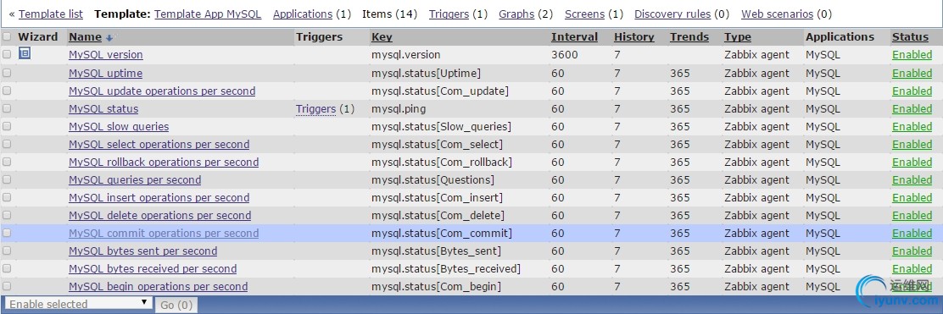
Task: Check the MySQL rollback operations row checkbox
Action: click(x=7, y=162)
